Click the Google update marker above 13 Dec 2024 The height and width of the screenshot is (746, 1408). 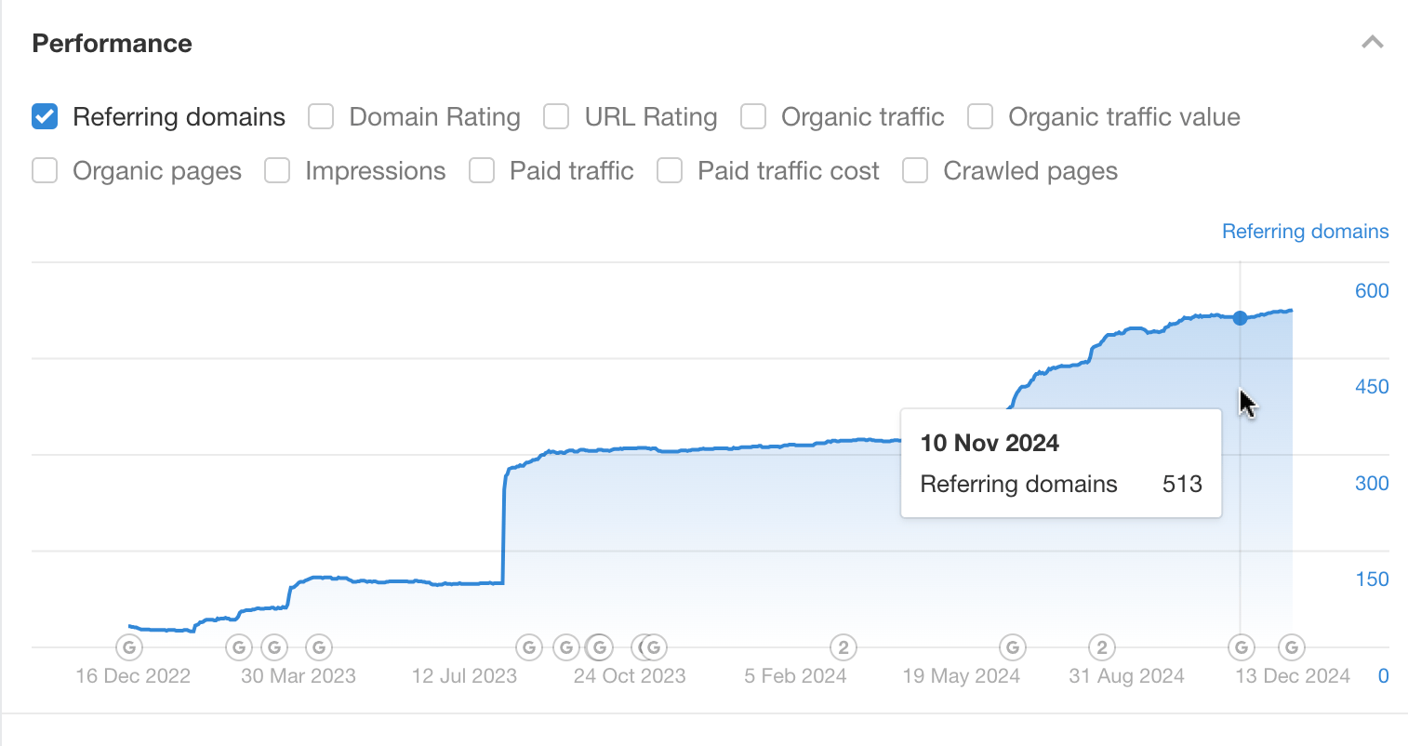1241,647
